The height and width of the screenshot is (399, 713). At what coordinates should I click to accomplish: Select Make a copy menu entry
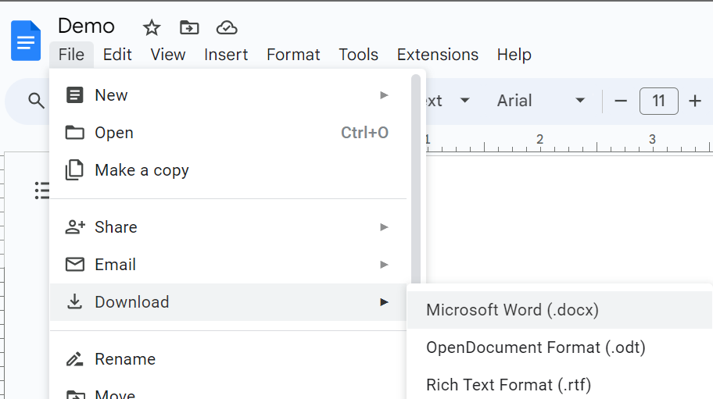click(142, 170)
